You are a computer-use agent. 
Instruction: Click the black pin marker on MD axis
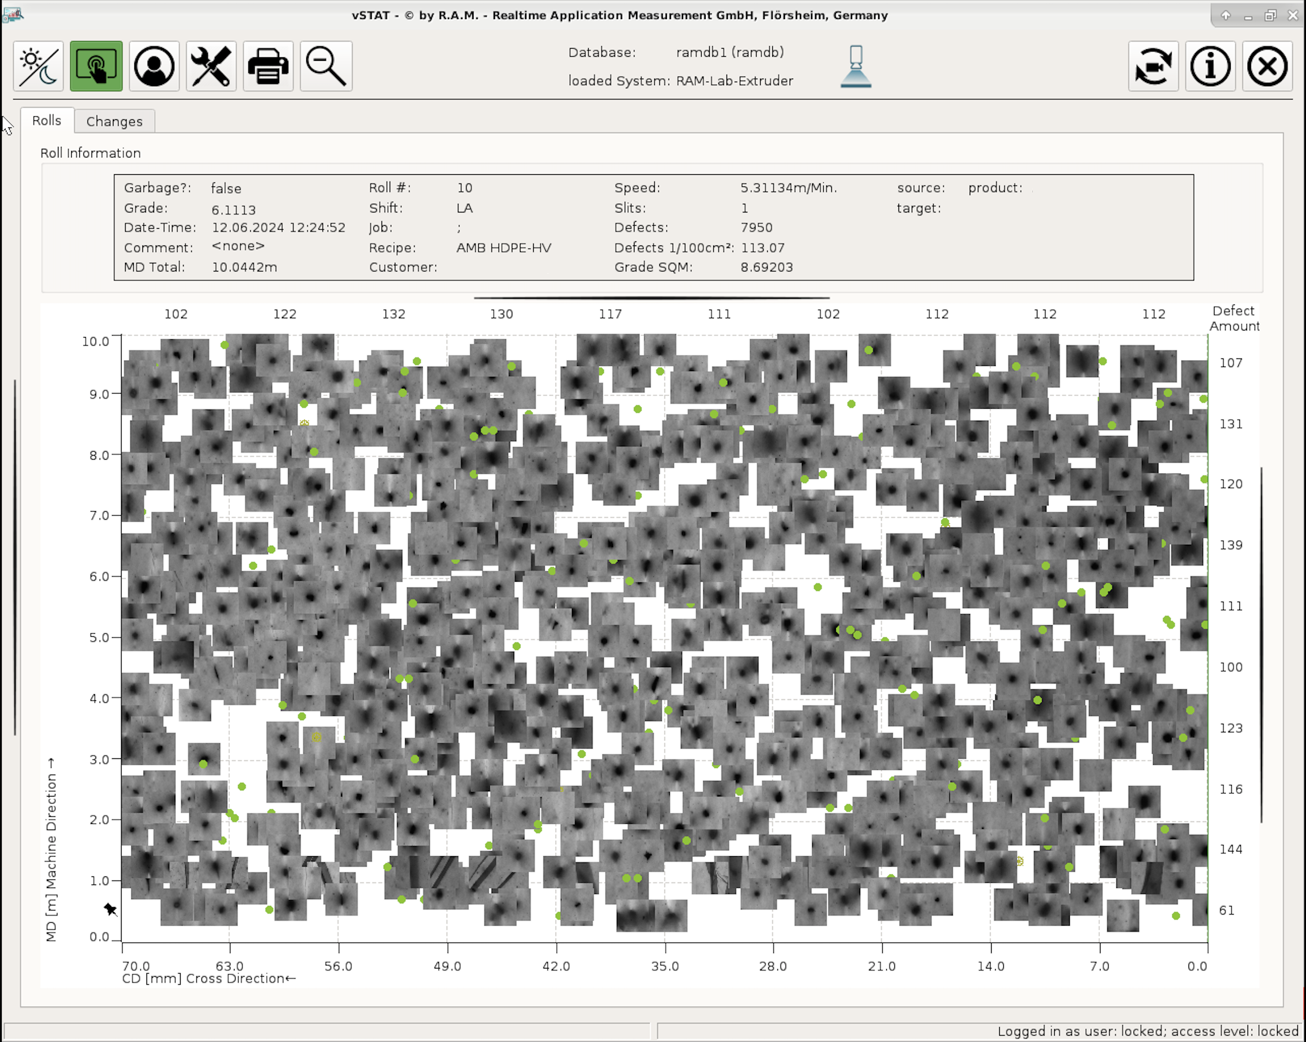[x=110, y=909]
